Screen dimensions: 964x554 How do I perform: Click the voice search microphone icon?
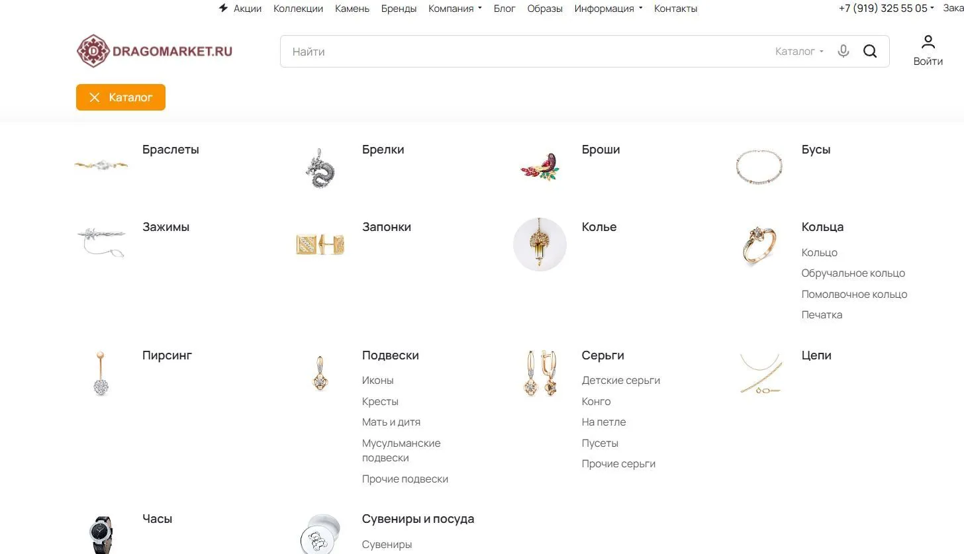click(843, 51)
